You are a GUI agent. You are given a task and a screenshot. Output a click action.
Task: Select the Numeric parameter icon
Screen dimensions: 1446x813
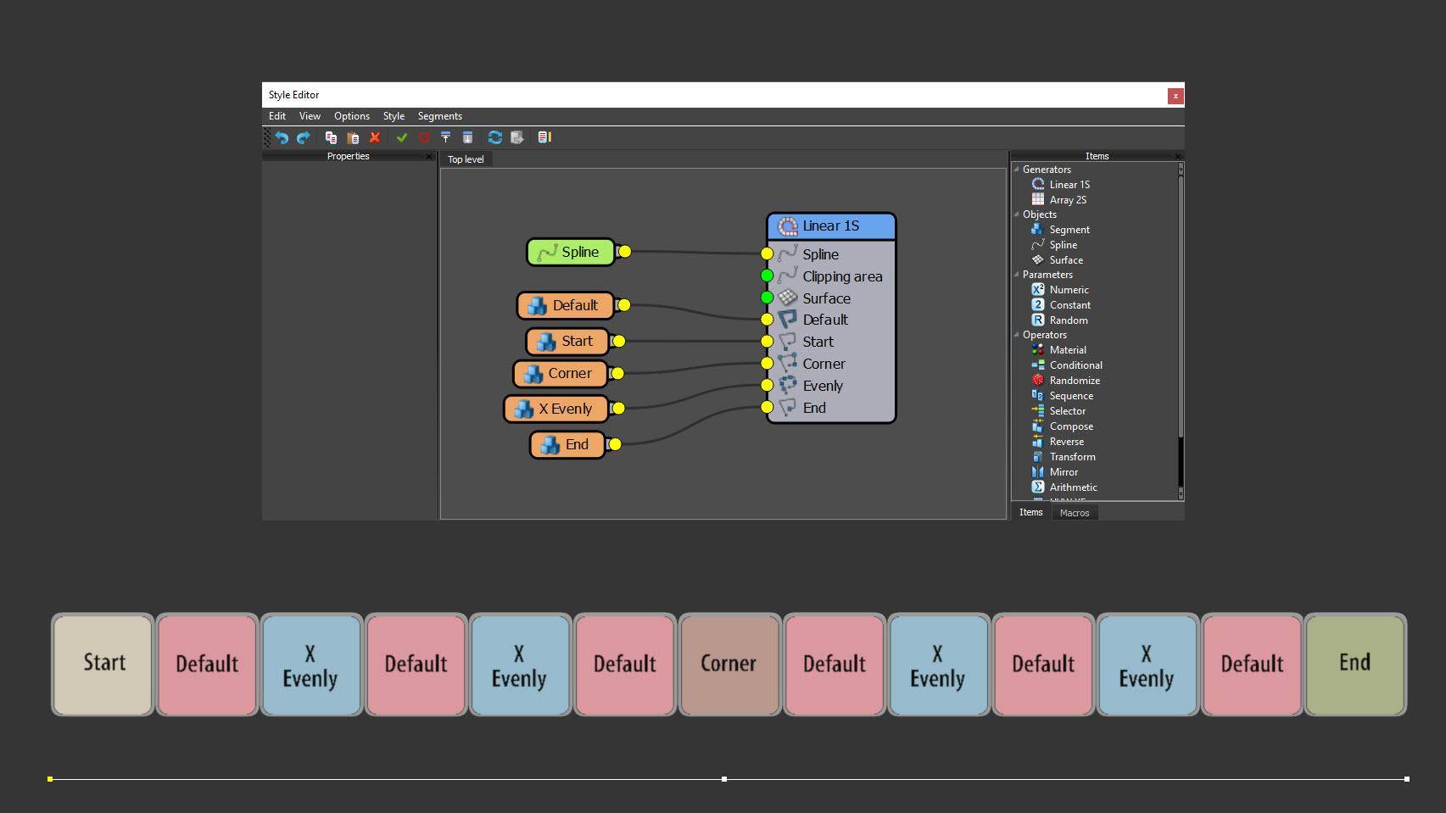[1038, 289]
